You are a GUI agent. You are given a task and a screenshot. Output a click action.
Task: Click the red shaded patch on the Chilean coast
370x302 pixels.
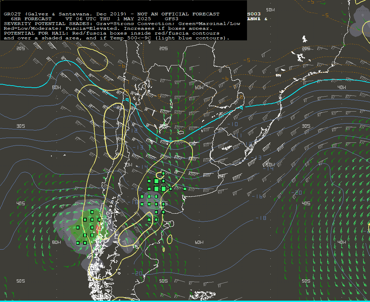[x=98, y=228]
